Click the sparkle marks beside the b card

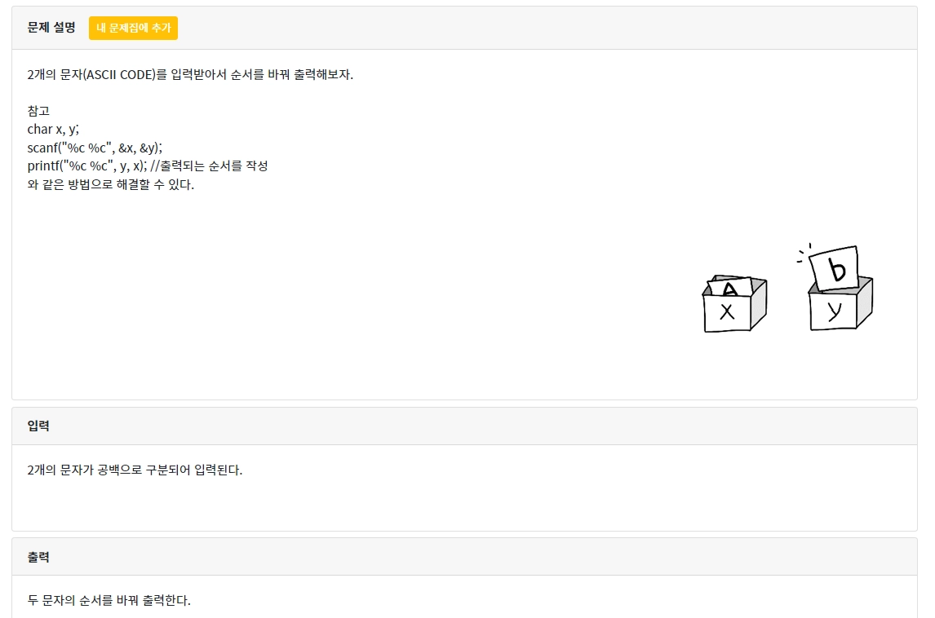click(x=804, y=254)
